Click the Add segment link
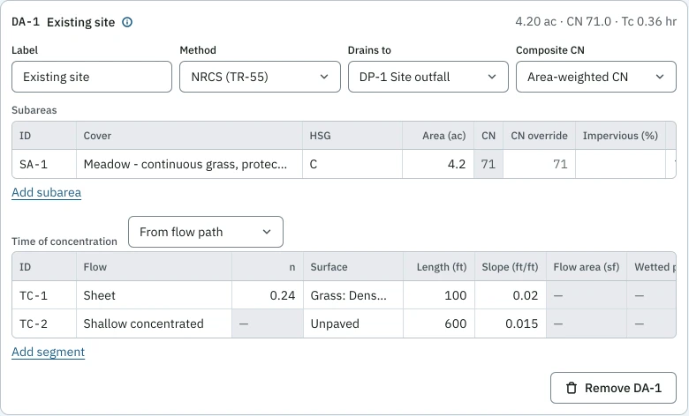 coord(48,352)
